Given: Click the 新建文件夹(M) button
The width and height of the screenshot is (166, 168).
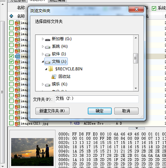Looking at the screenshot, I should 52,111.
